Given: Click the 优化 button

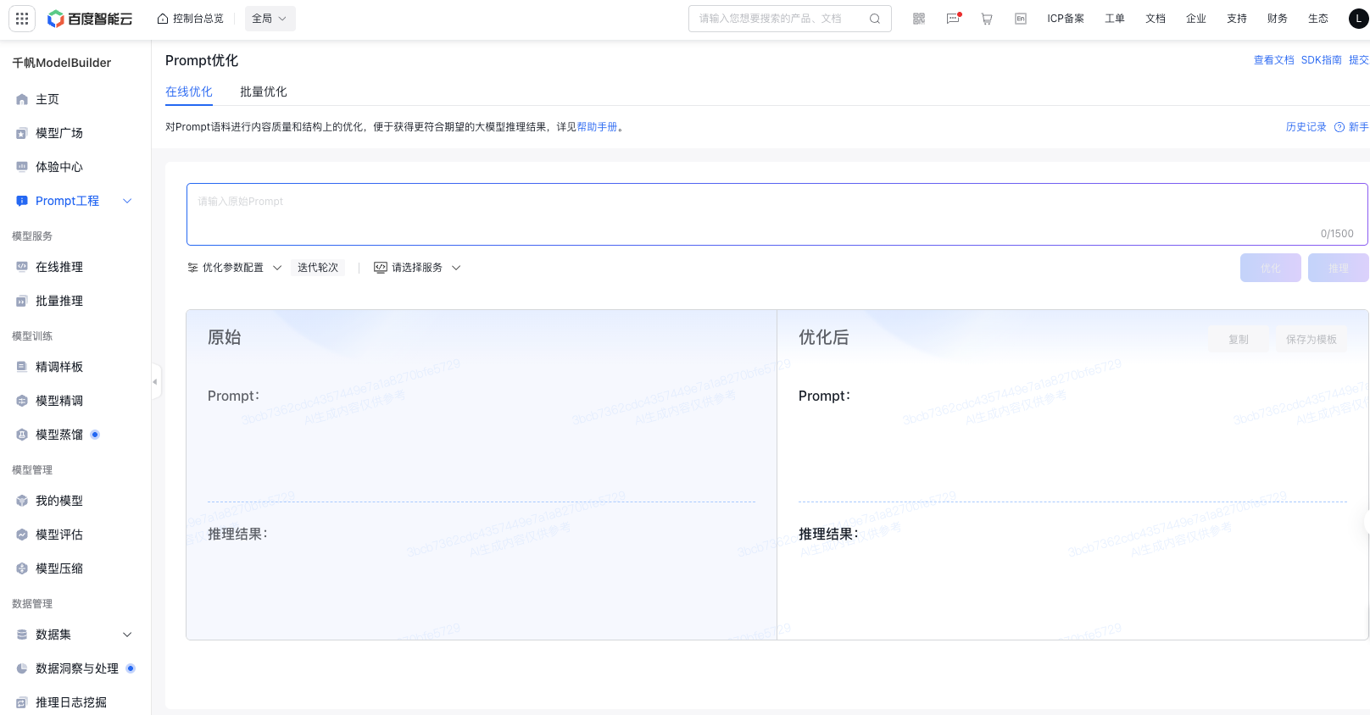Looking at the screenshot, I should pyautogui.click(x=1271, y=268).
